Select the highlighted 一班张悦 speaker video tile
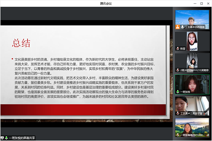 (192, 84)
